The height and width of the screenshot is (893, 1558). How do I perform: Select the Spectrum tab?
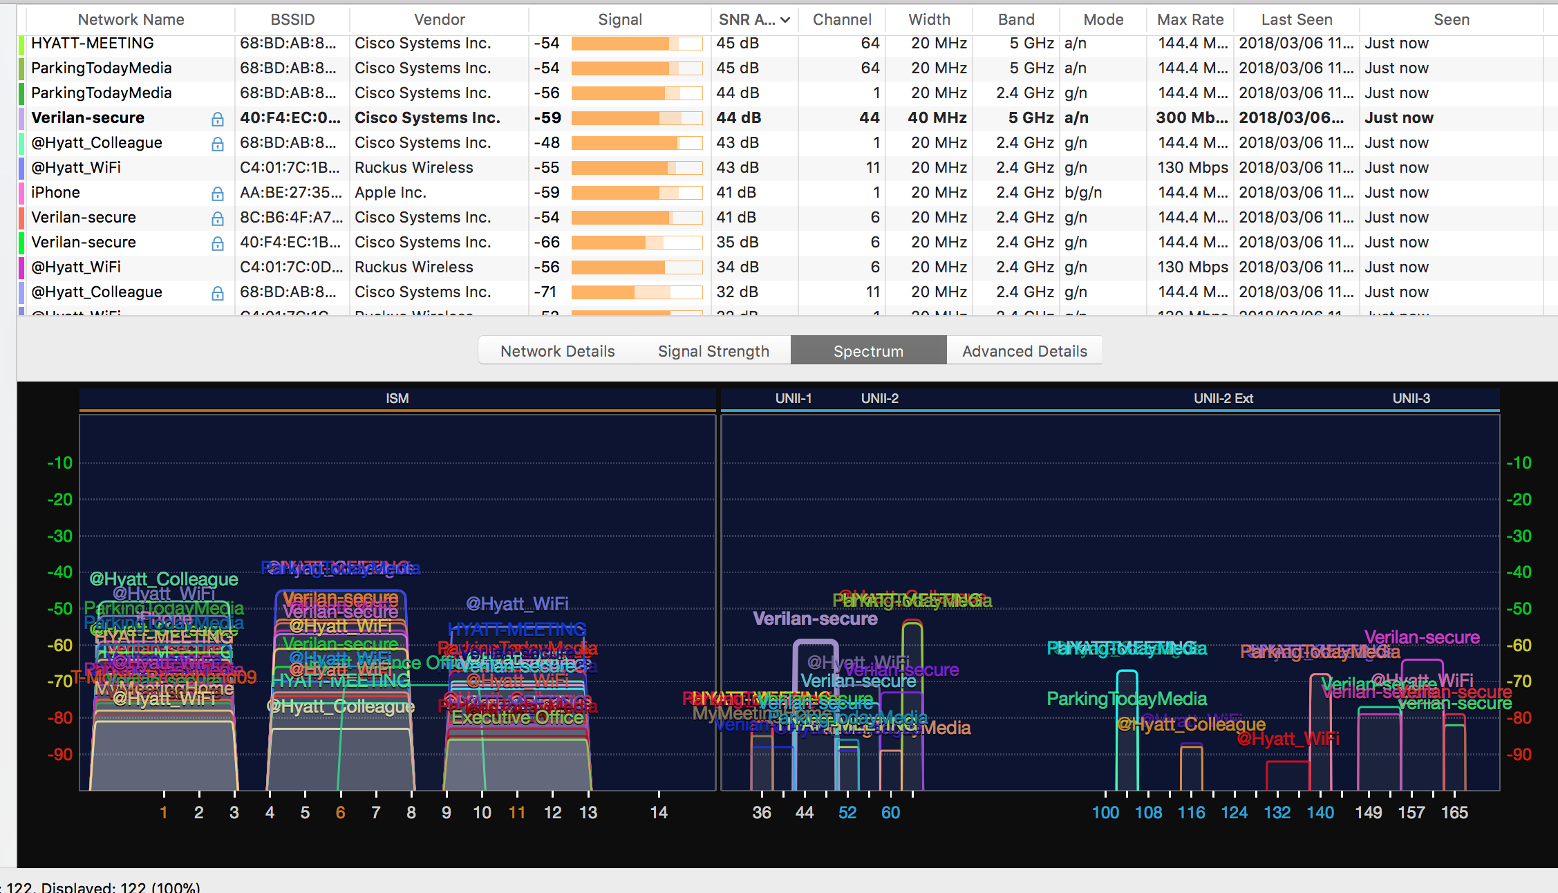(x=868, y=351)
